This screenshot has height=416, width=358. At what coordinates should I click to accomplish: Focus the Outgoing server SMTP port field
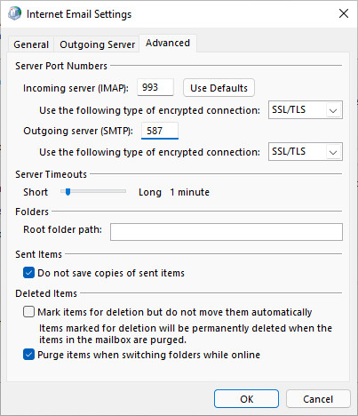[160, 131]
